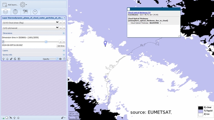Toggle the time dimension checkbox
The height and width of the screenshot is (120, 214).
tap(3, 42)
